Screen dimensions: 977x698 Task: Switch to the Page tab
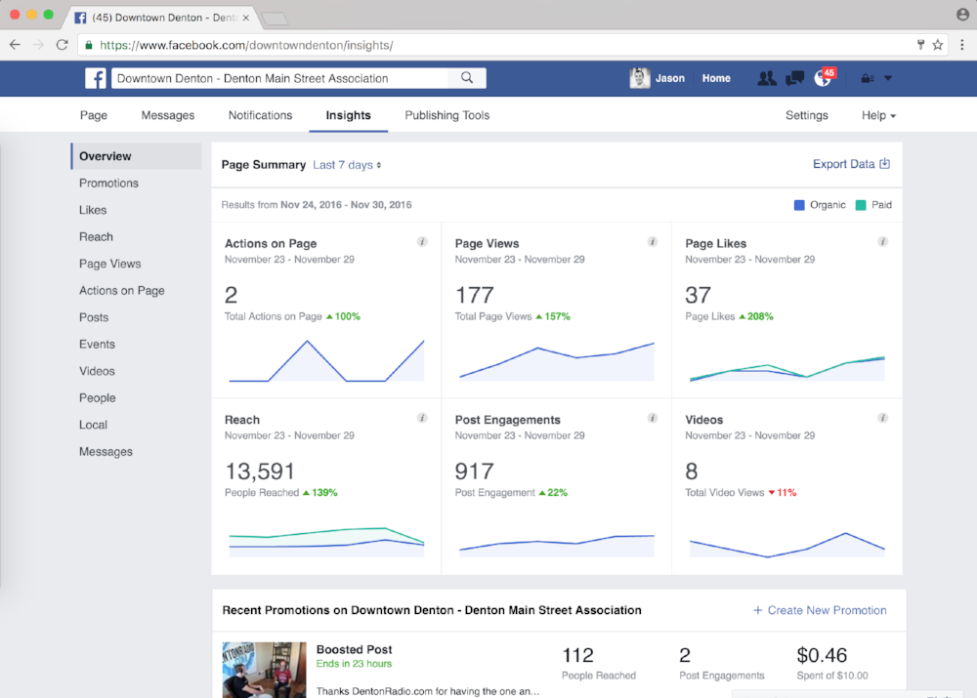(94, 115)
